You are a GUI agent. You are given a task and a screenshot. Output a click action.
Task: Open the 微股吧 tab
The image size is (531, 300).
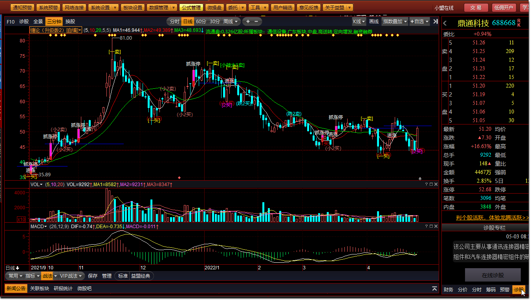(x=84, y=289)
